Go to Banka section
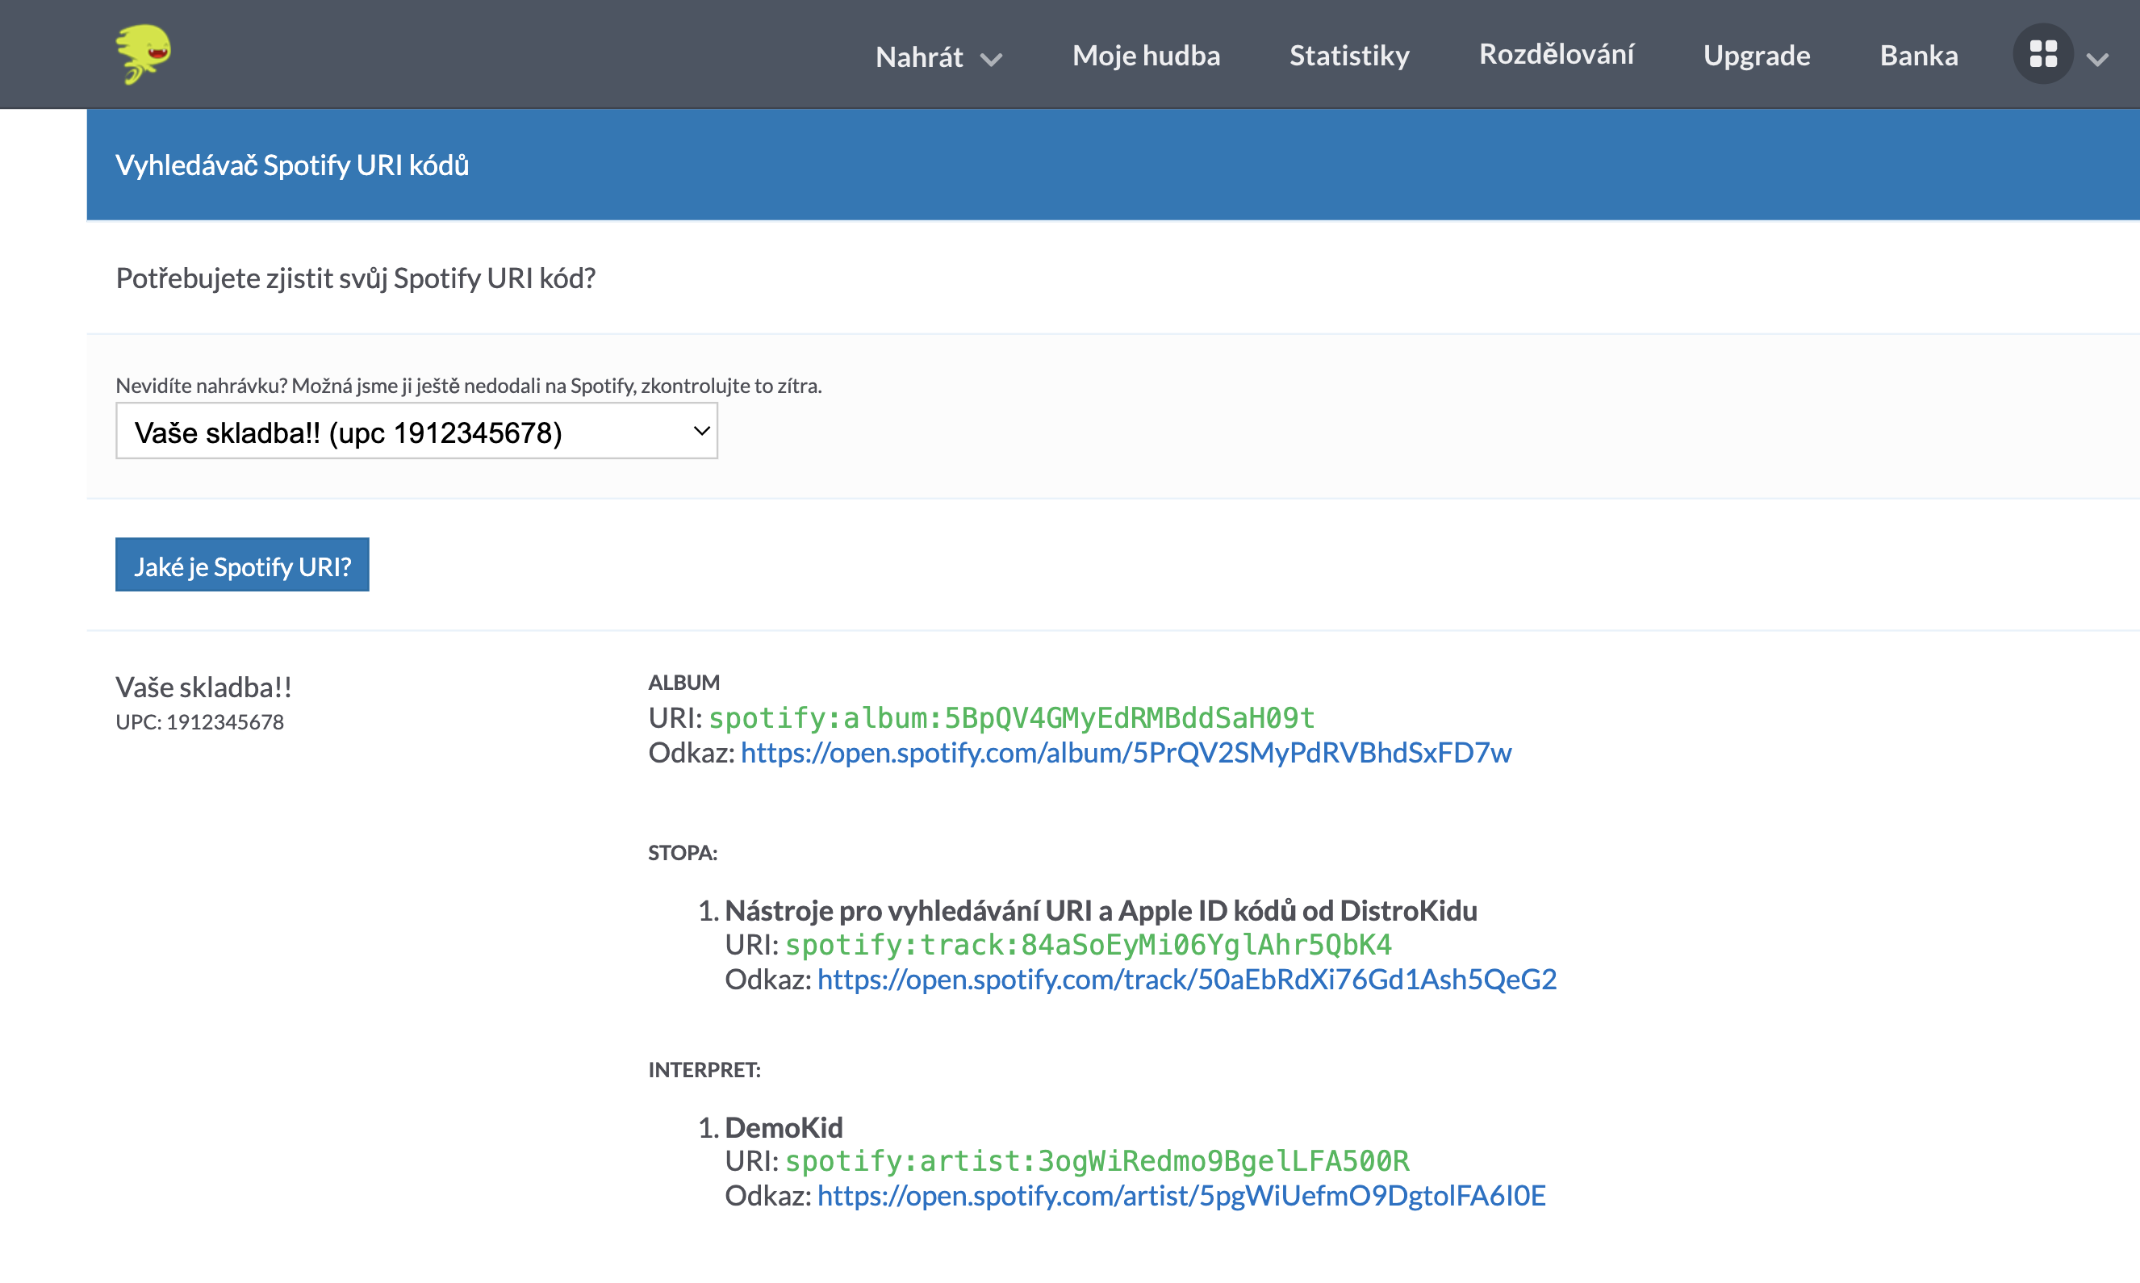Viewport: 2140px width, 1283px height. pyautogui.click(x=1919, y=56)
